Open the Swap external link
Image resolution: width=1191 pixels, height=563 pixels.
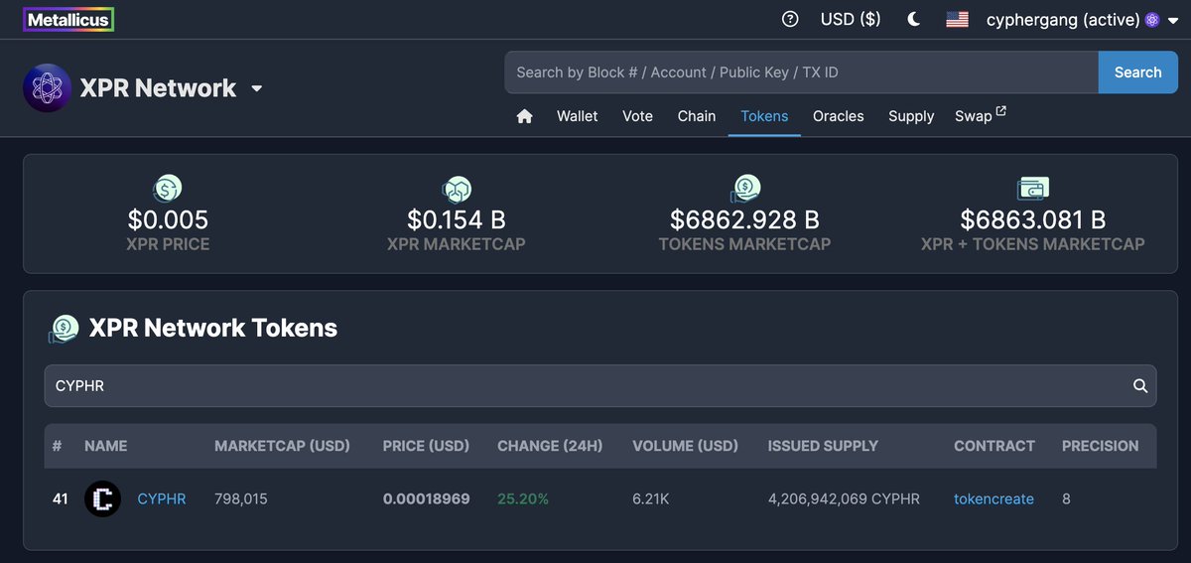tap(981, 116)
